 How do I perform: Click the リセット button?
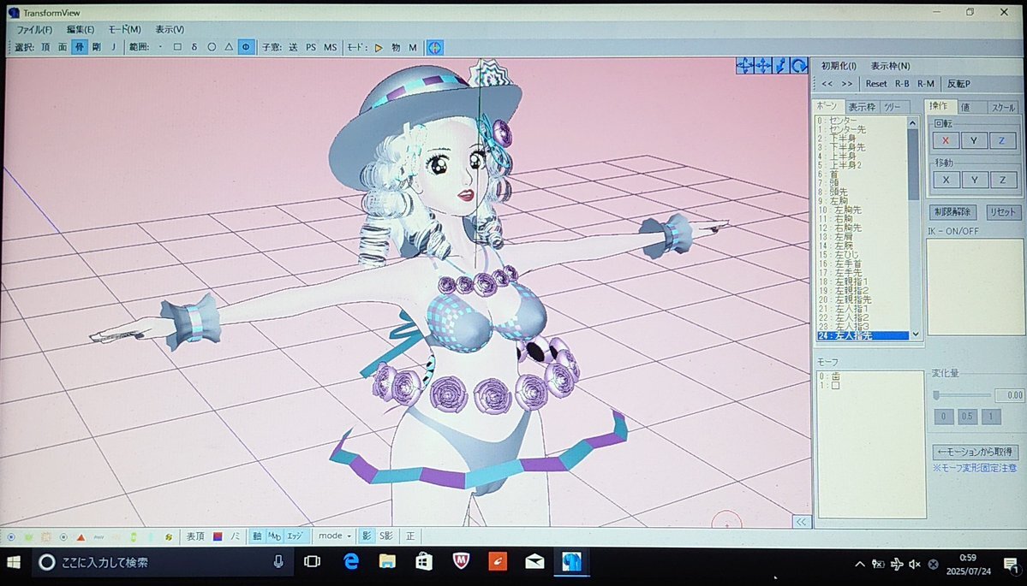coord(1003,212)
